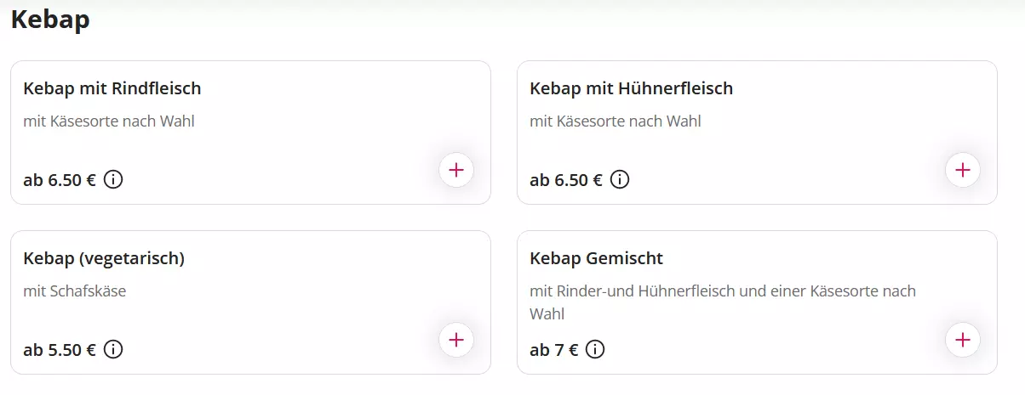This screenshot has width=1025, height=395.
Task: Open info icon for Kebap mit Hühnerfleisch
Action: click(620, 180)
